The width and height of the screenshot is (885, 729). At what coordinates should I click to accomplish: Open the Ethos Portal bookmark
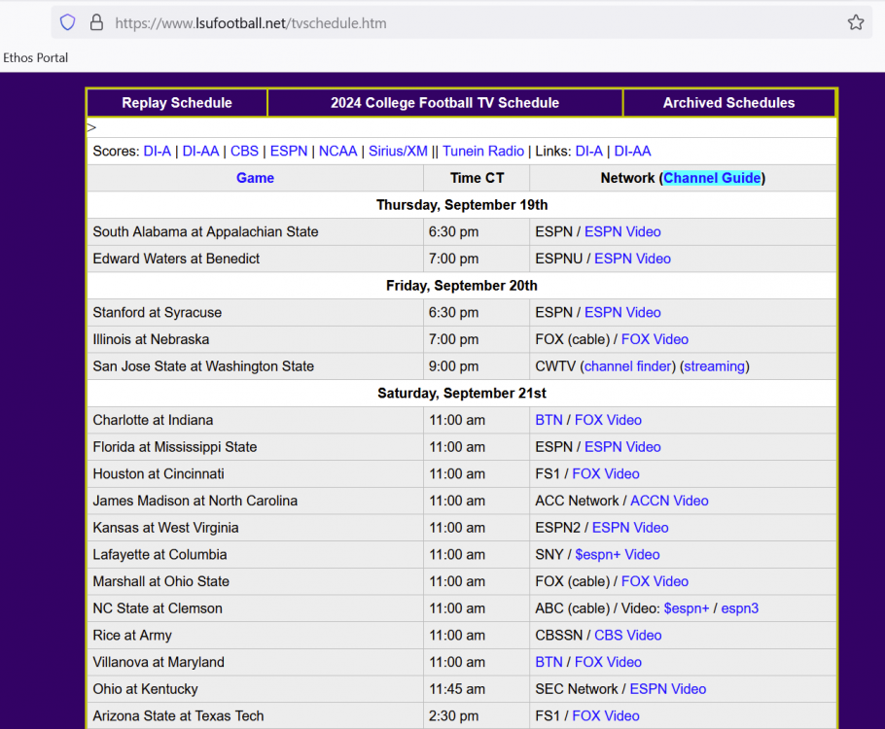point(36,57)
